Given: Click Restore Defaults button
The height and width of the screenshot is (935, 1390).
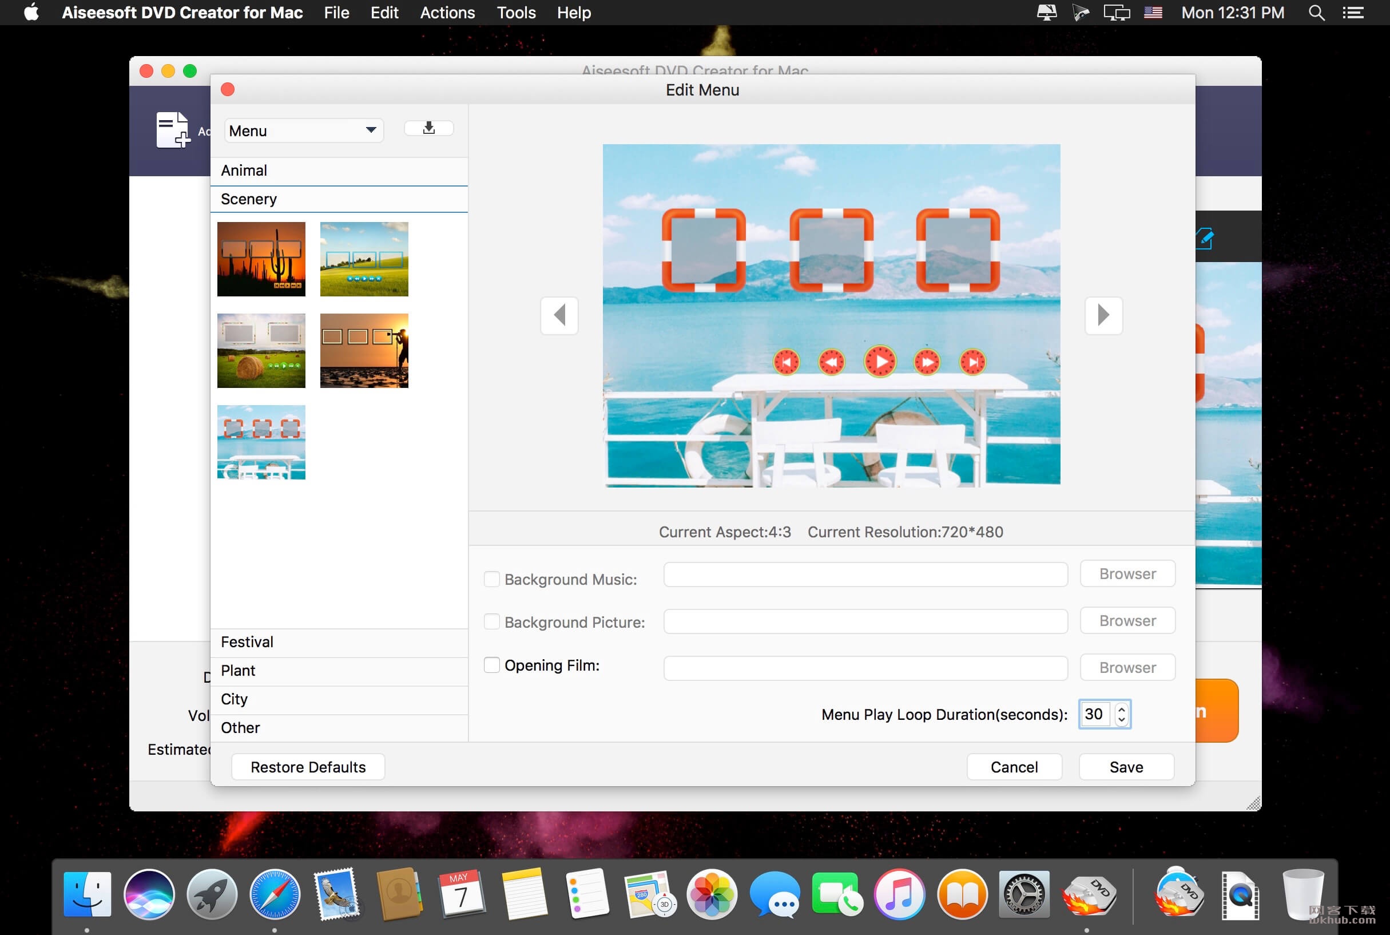Looking at the screenshot, I should click(308, 767).
